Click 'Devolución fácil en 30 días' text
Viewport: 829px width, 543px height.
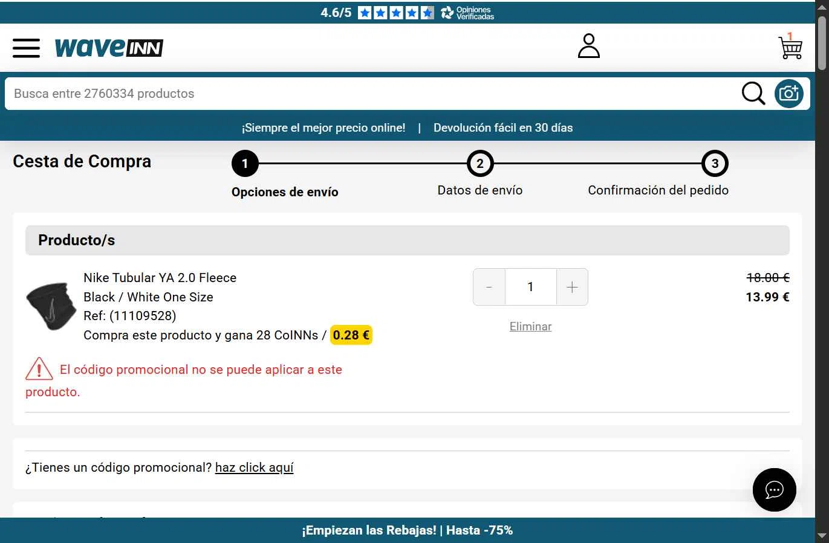pyautogui.click(x=503, y=127)
